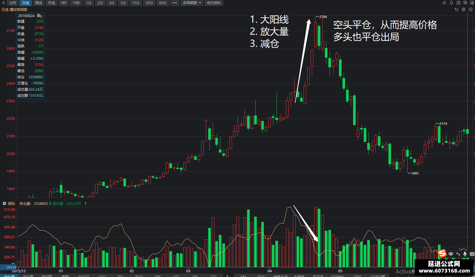This screenshot has height=277, width=475.
Task: Switch to 周线 weekly chart tab
Action: [x=39, y=3]
